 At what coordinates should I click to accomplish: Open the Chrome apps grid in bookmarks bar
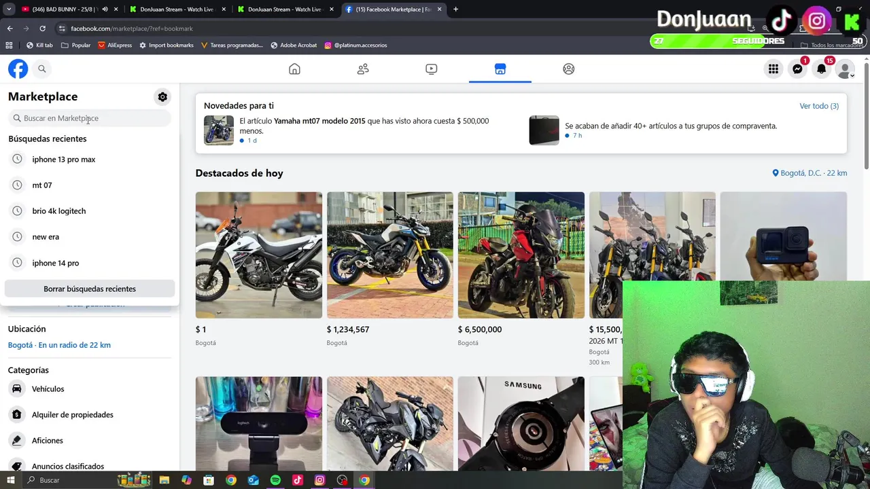pos(9,46)
